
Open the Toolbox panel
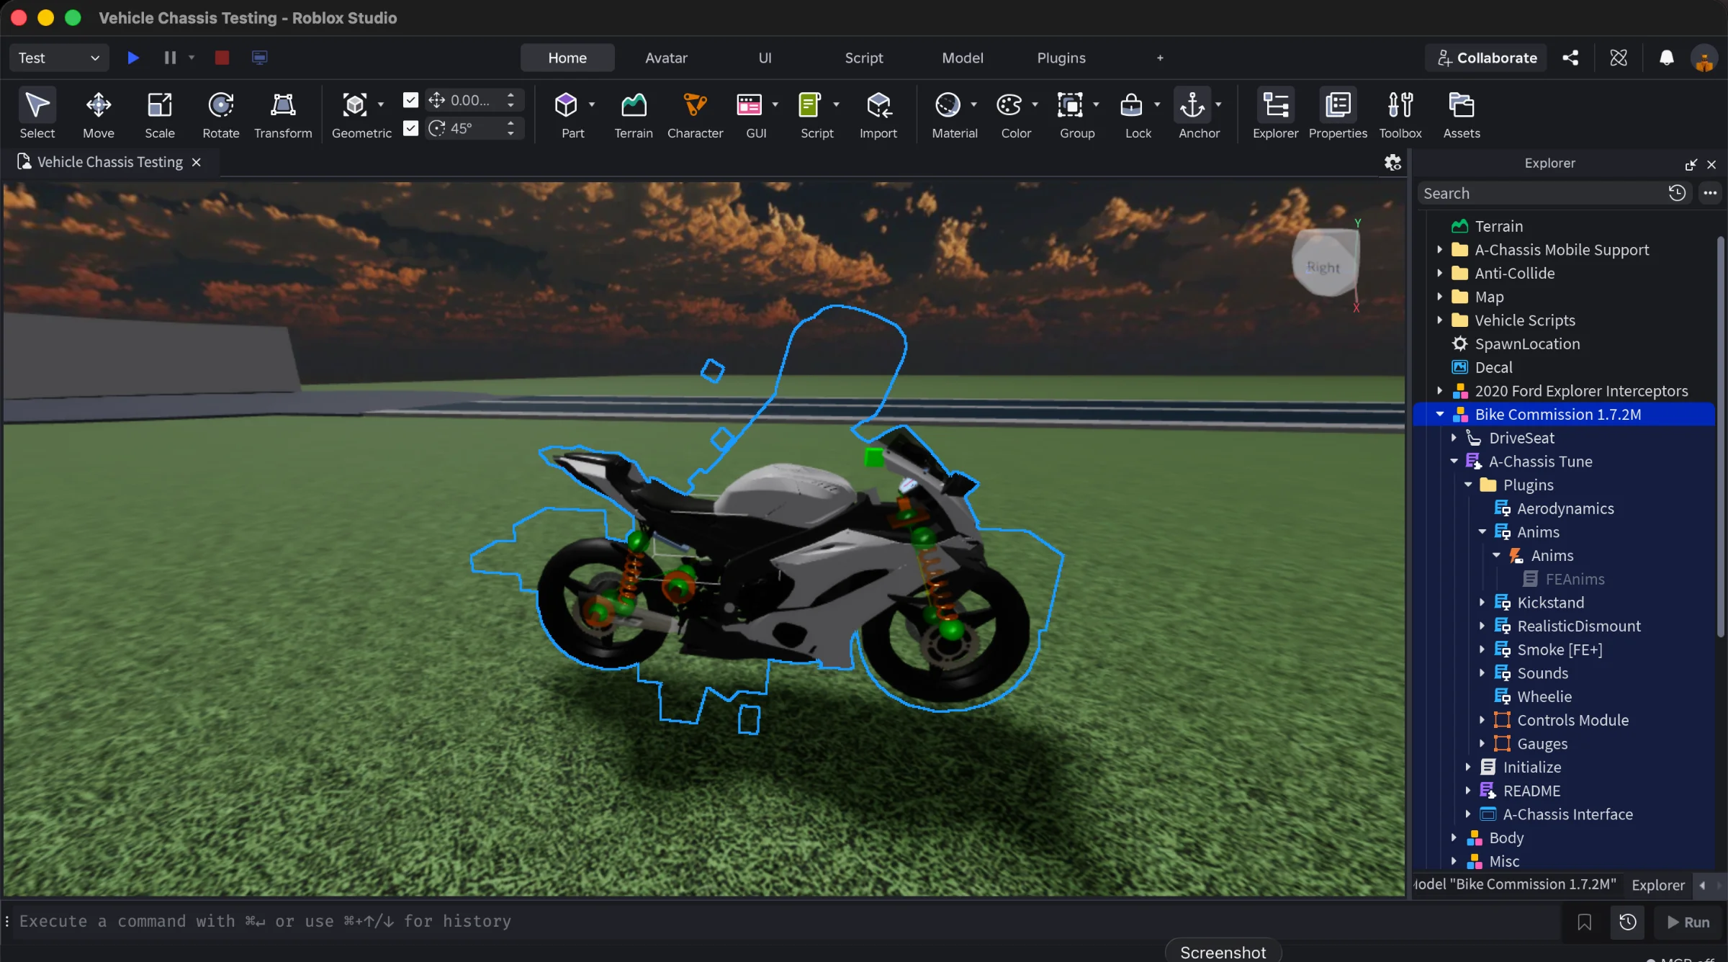[1400, 114]
